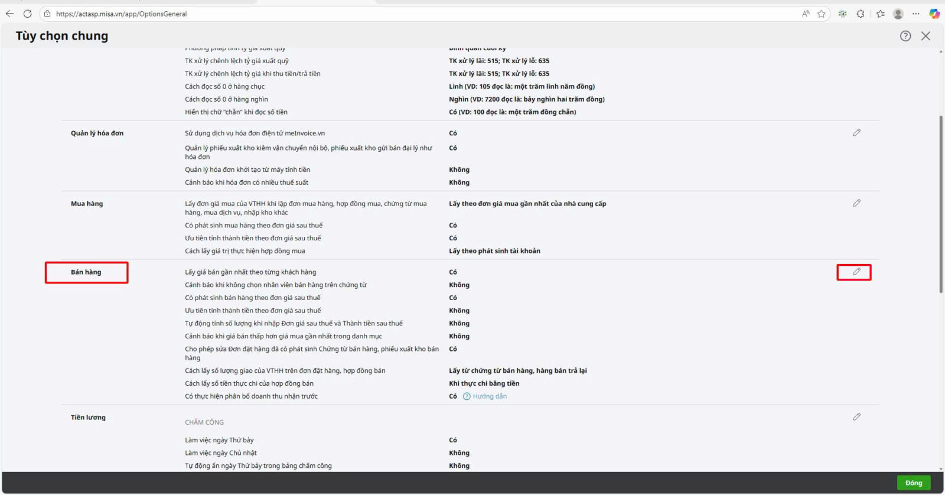Open the Copilot icon in the toolbar

tap(934, 14)
